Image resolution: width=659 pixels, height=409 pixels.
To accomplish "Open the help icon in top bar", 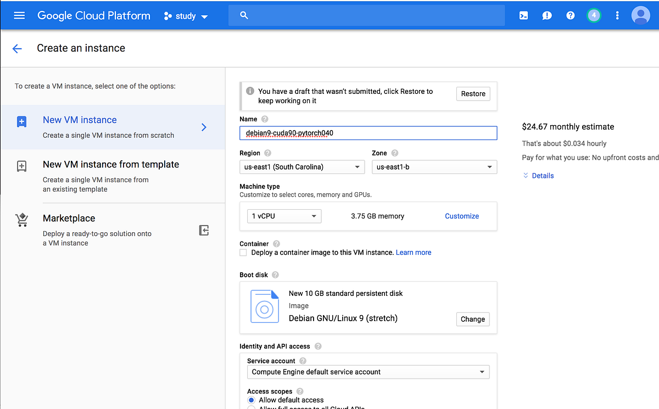I will (570, 15).
